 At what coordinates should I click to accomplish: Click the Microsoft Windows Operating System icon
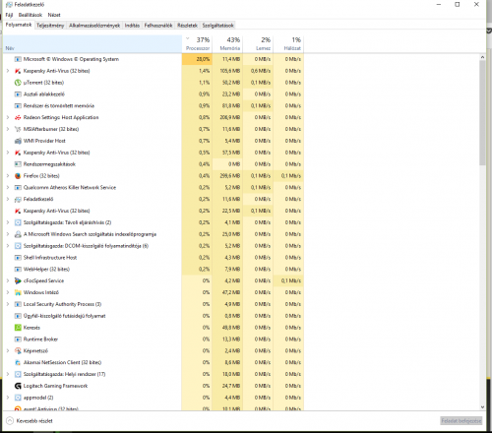pos(18,59)
